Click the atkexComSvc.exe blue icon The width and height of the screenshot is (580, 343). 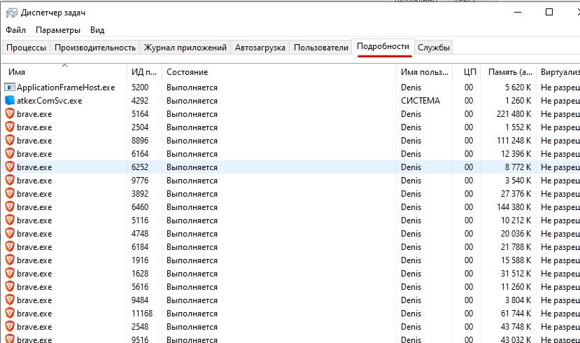[x=10, y=101]
